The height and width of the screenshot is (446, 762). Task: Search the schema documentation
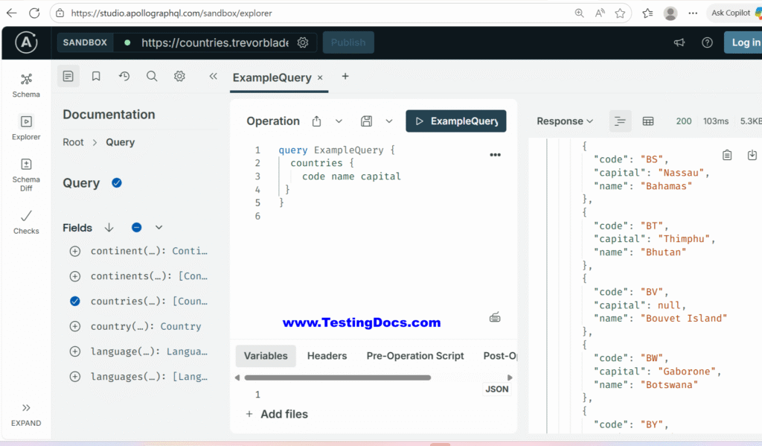(151, 76)
